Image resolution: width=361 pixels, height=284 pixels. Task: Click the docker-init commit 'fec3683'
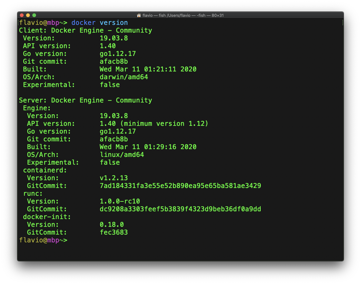point(114,232)
